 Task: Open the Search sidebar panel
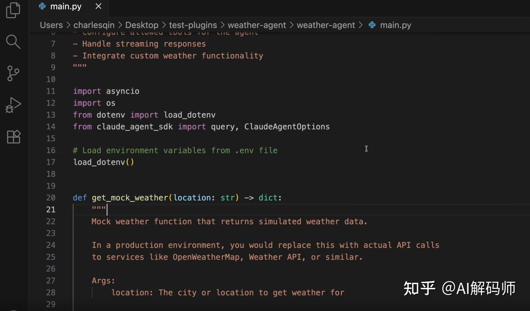(13, 41)
